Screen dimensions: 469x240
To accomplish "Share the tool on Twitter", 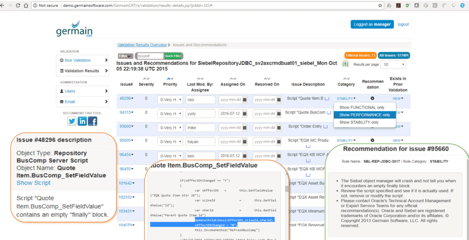I will point(72,121).
